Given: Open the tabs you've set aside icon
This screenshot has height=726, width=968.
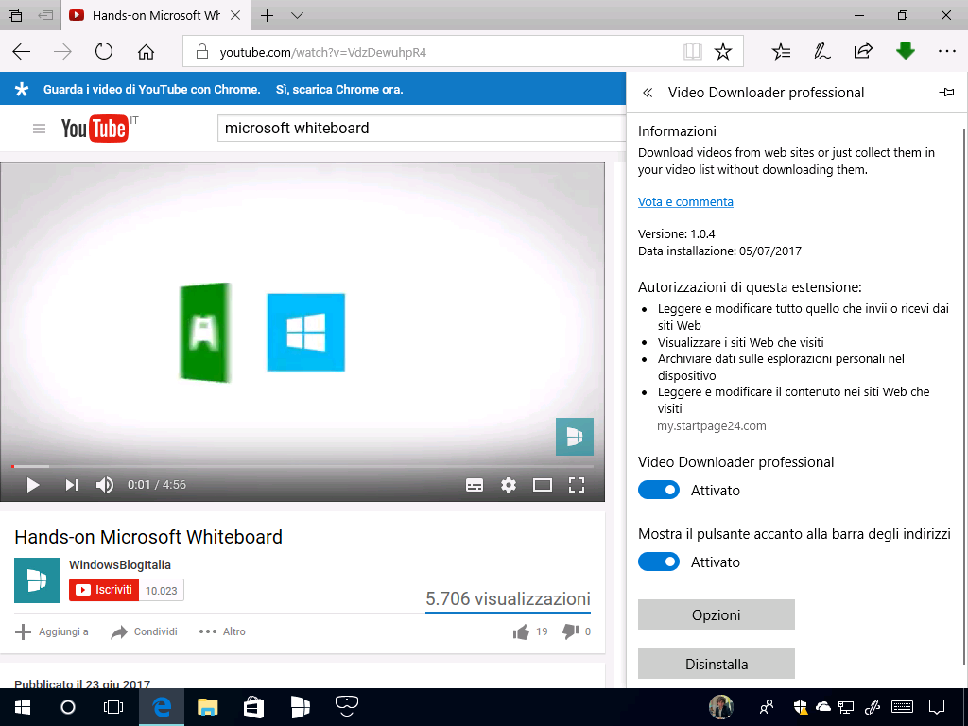Looking at the screenshot, I should coord(15,15).
